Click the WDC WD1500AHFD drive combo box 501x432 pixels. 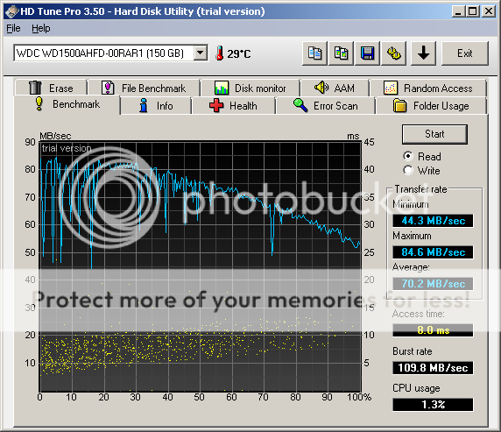(x=110, y=53)
